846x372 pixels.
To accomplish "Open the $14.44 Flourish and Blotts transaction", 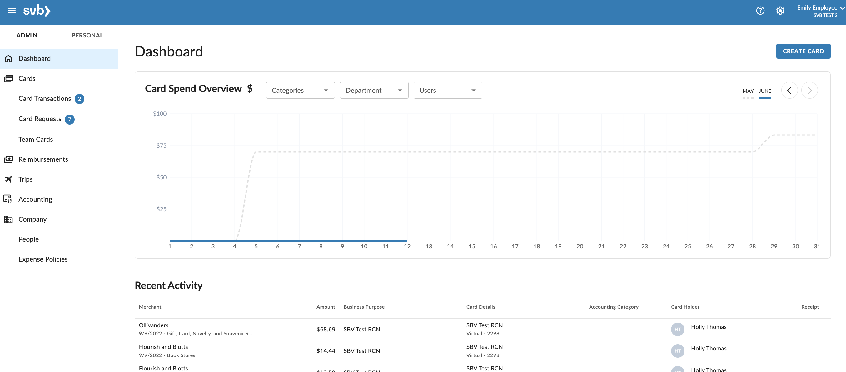I will click(x=482, y=351).
